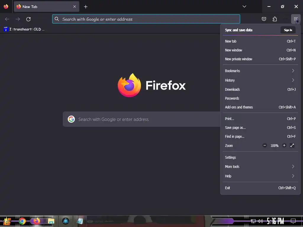Close the New Tab tab
Screen dimensions: 303x227
pyautogui.click(x=75, y=7)
